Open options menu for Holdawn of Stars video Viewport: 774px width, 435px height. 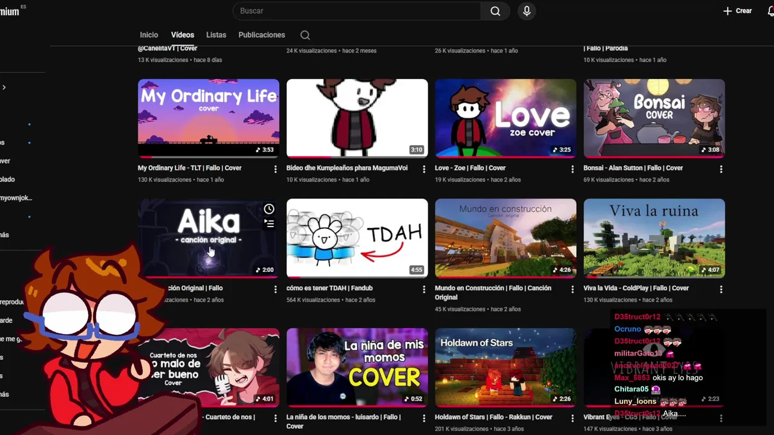(572, 418)
